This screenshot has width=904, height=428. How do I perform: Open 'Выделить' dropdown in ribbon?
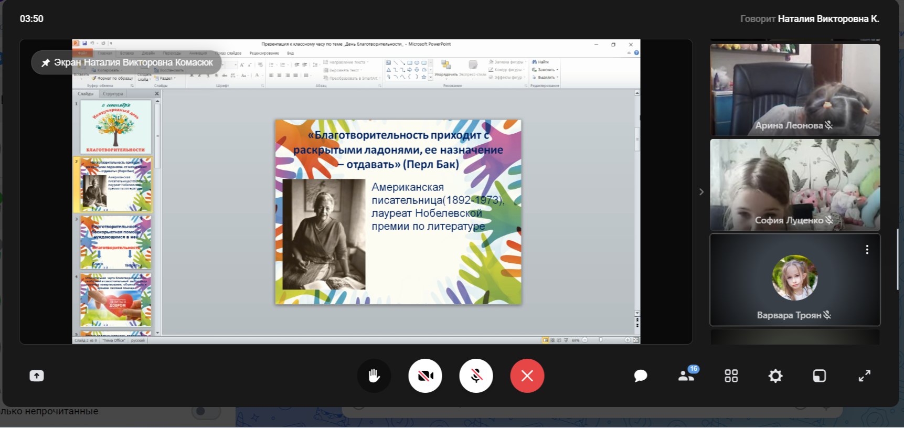(545, 77)
